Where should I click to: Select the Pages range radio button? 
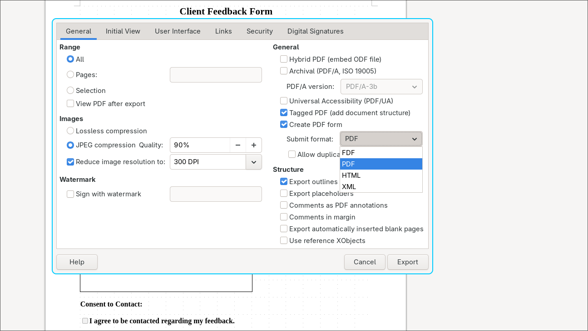tap(70, 74)
